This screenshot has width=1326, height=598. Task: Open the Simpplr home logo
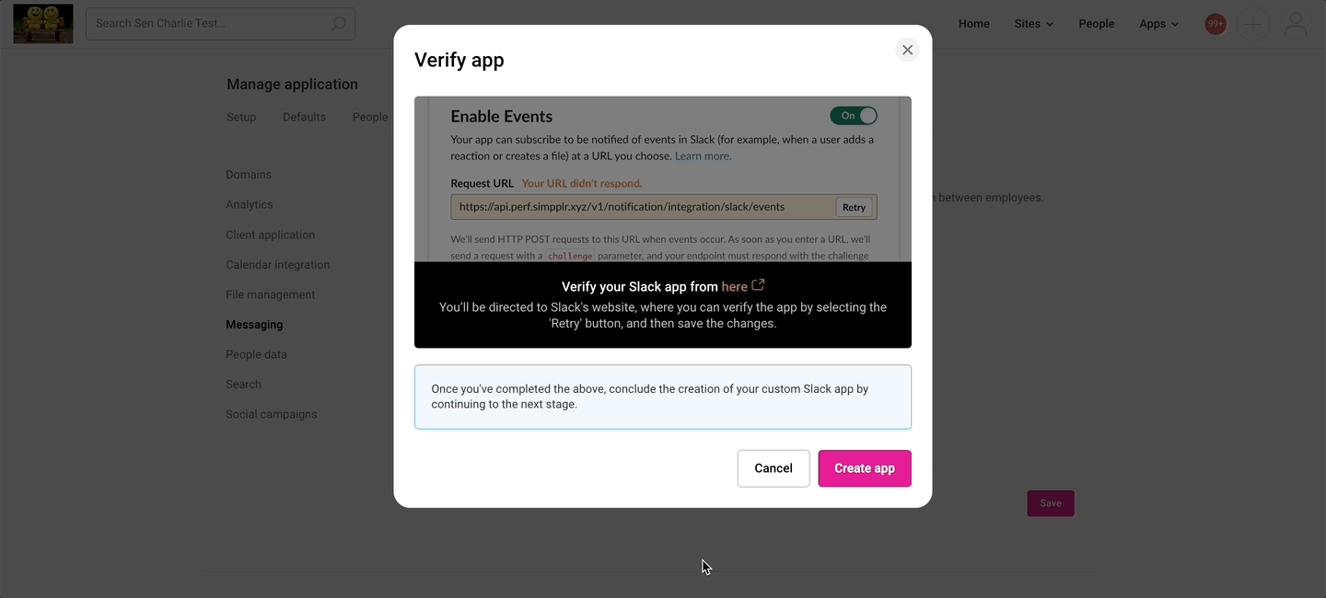click(x=42, y=23)
